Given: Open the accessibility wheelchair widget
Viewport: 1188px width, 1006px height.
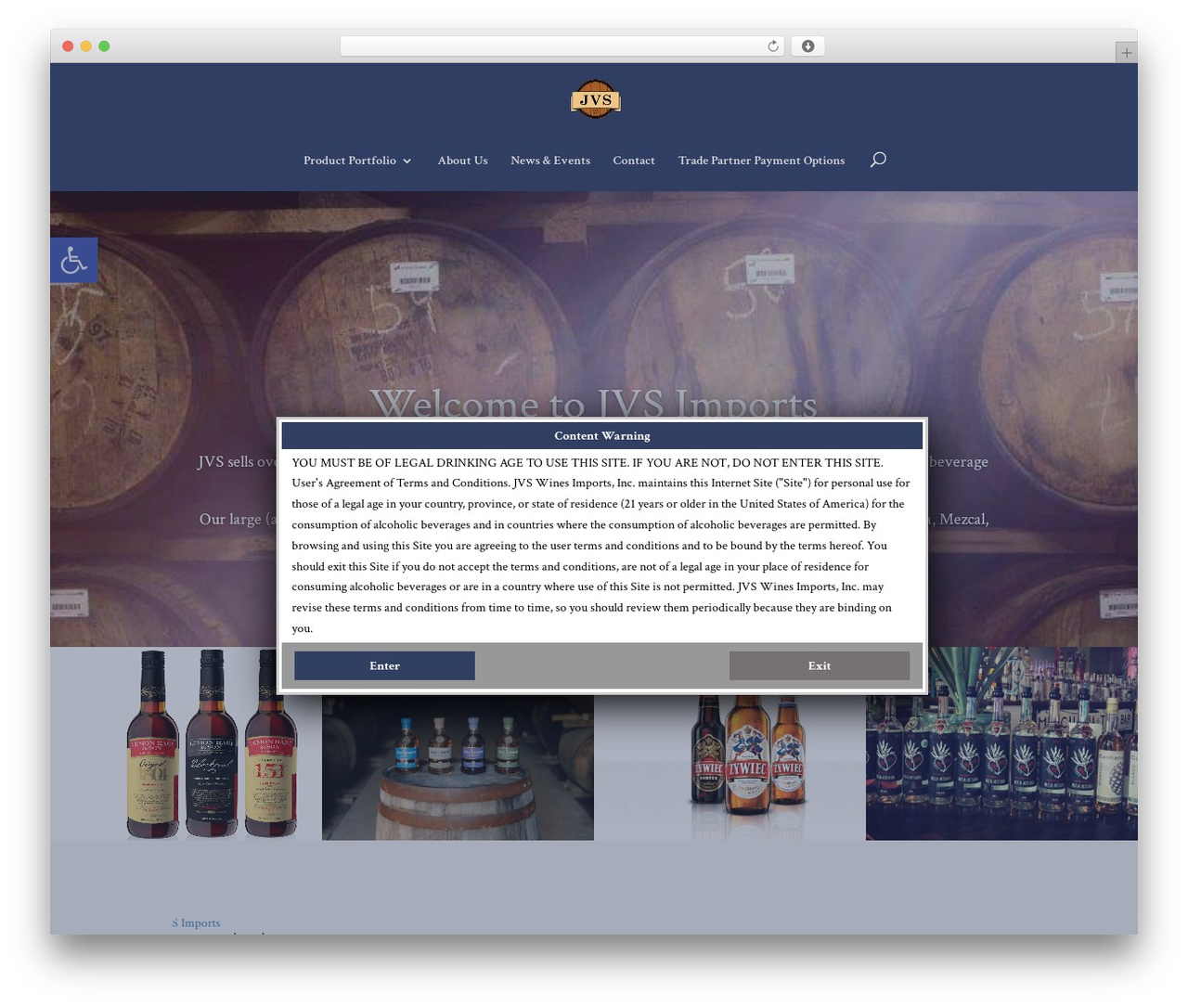Looking at the screenshot, I should point(74,260).
